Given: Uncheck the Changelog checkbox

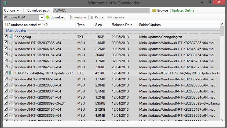Looking at the screenshot, I should [6, 36].
